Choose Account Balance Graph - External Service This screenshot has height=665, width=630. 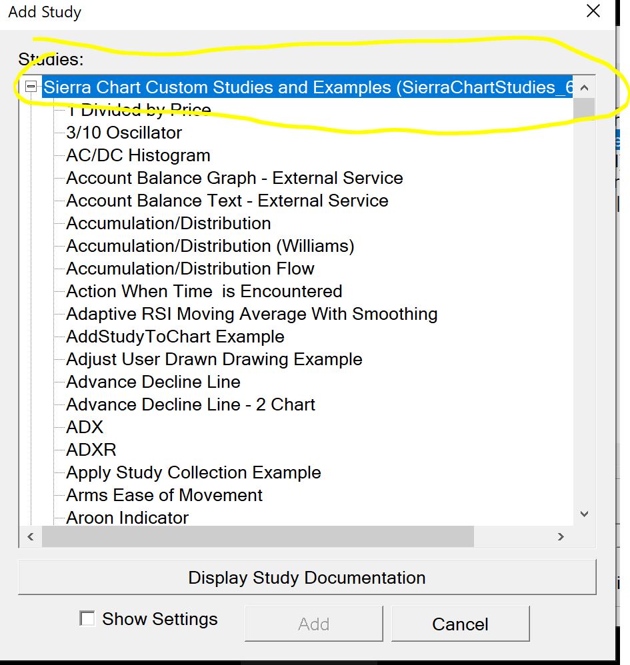[235, 178]
